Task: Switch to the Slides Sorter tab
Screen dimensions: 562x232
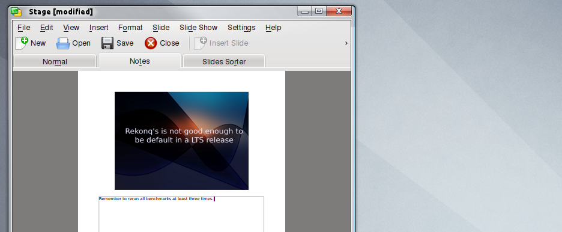Action: [224, 61]
